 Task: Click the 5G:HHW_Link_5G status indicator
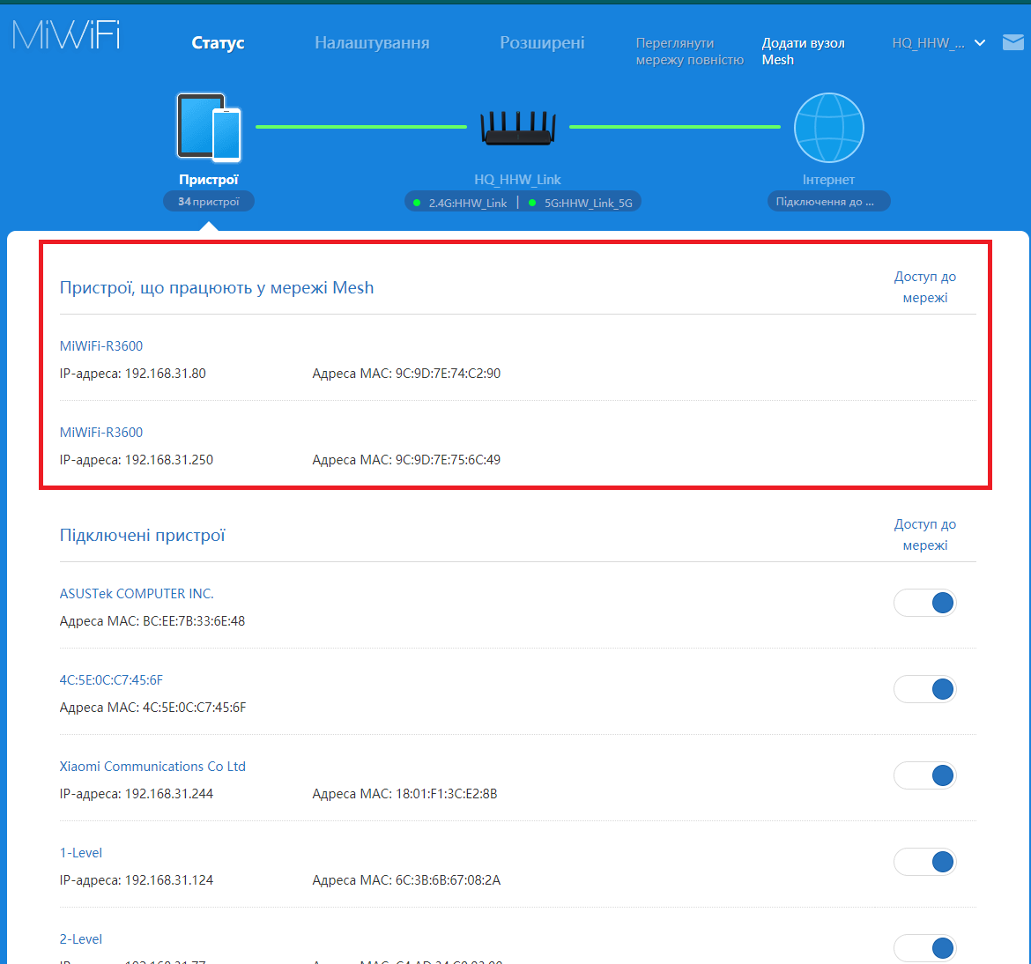[582, 203]
